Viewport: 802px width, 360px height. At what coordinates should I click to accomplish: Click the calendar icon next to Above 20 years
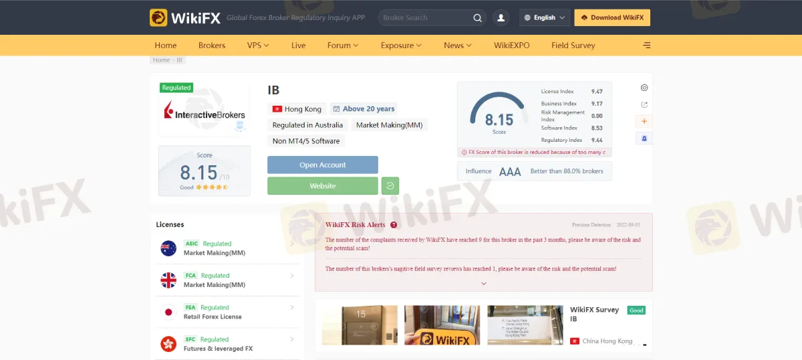coord(336,109)
